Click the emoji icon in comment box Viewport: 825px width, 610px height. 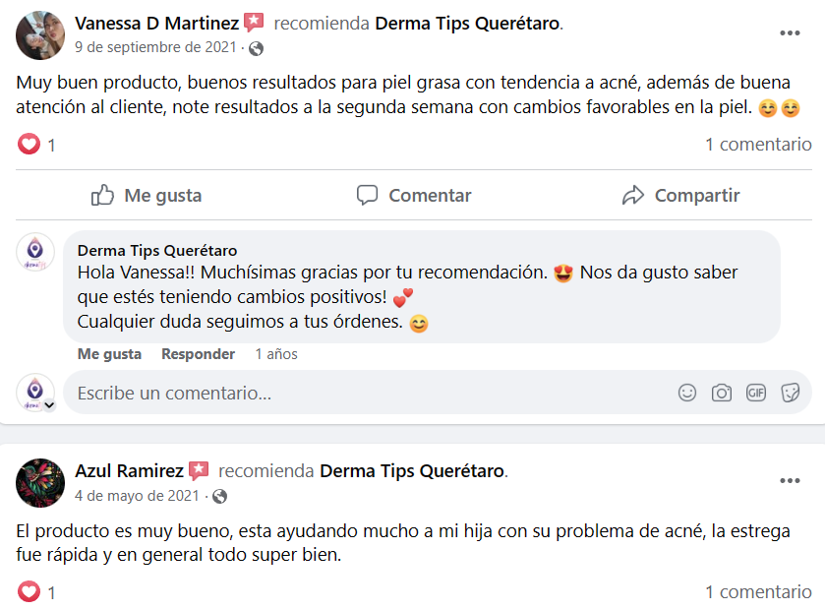click(687, 393)
